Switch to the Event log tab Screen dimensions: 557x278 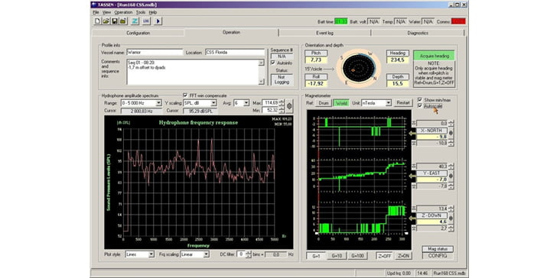pyautogui.click(x=324, y=33)
